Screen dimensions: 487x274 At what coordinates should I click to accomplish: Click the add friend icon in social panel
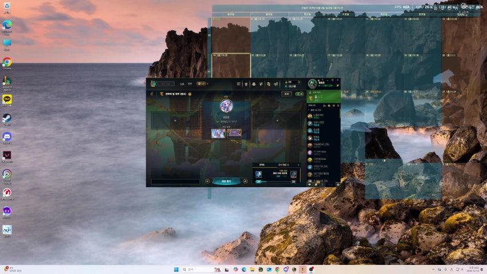pyautogui.click(x=324, y=106)
